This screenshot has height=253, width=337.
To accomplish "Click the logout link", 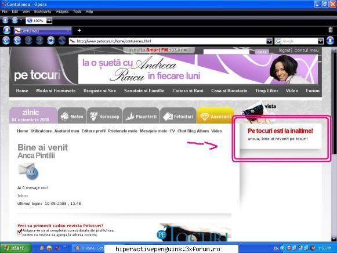I will pos(285,50).
